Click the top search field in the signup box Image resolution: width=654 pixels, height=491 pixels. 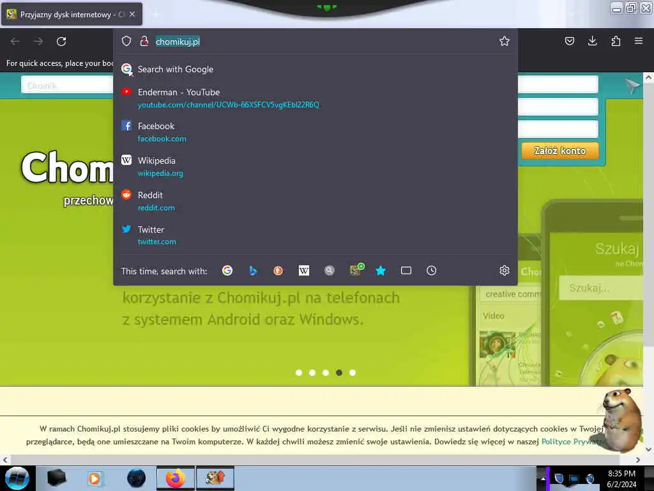[558, 85]
